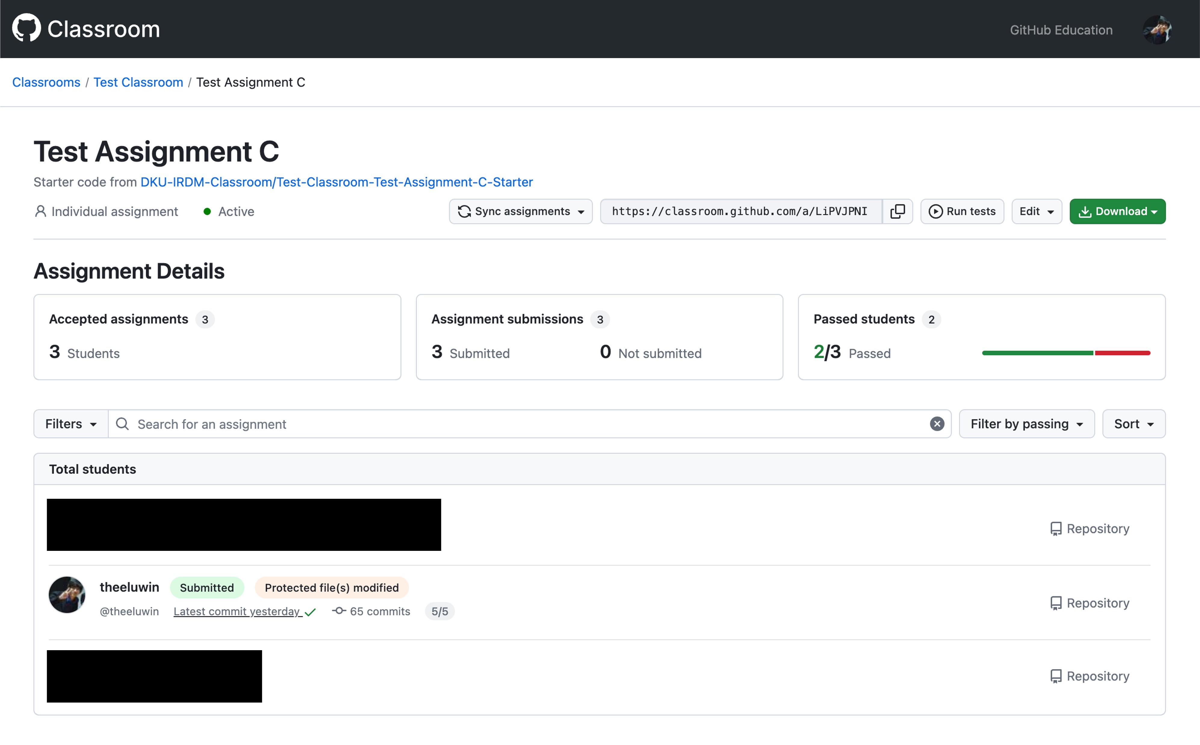The image size is (1200, 745).
Task: Click the Submitted status badge
Action: [207, 587]
